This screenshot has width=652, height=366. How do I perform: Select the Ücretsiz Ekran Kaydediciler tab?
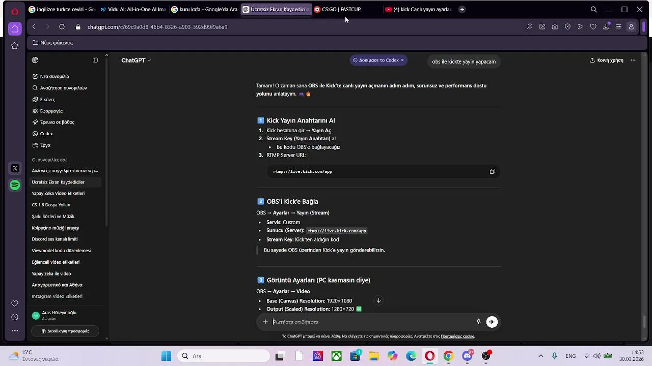coord(276,9)
